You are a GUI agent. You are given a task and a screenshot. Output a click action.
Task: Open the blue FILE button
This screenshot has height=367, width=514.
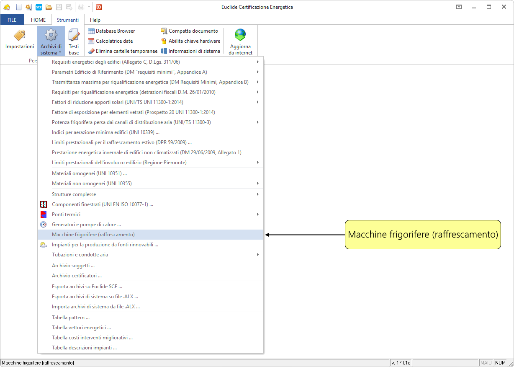12,20
